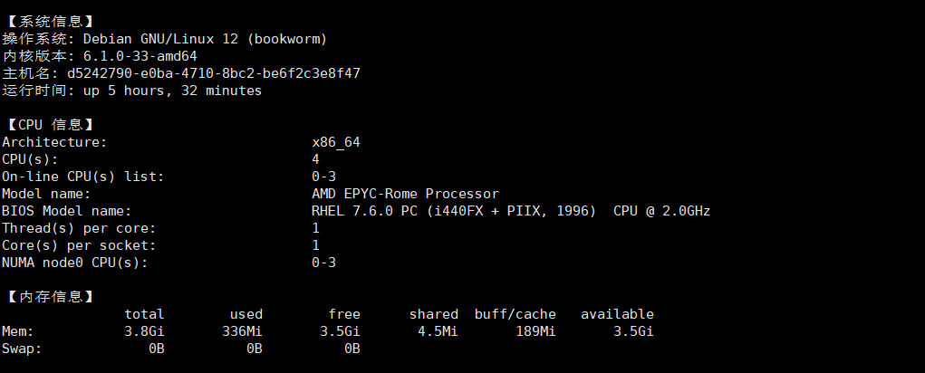The height and width of the screenshot is (373, 925).
Task: Click the 系统信息 section header
Action: [x=50, y=21]
